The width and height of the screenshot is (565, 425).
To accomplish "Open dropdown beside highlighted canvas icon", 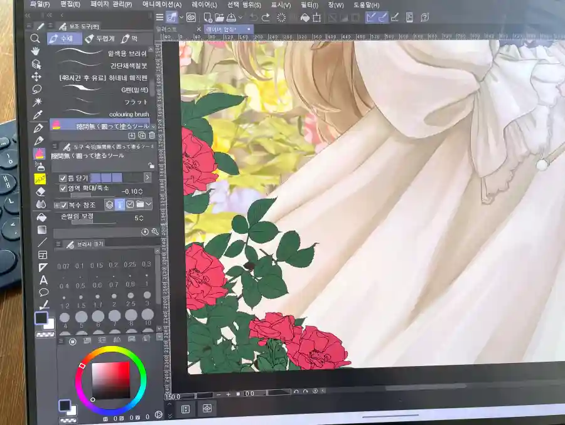I will 181,18.
